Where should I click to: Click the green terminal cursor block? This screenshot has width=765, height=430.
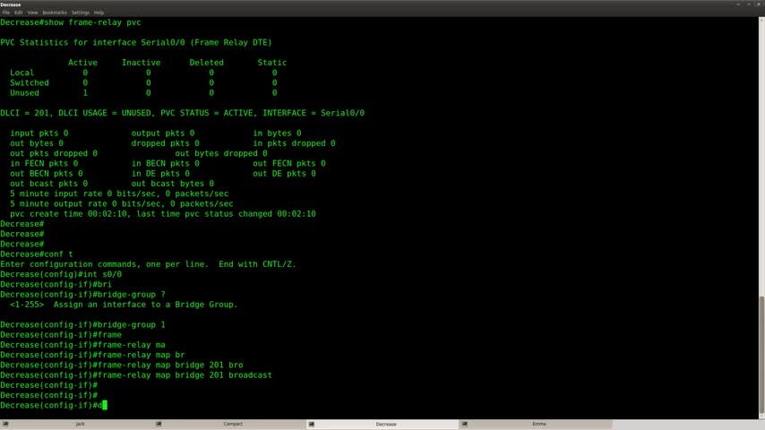[x=105, y=406]
